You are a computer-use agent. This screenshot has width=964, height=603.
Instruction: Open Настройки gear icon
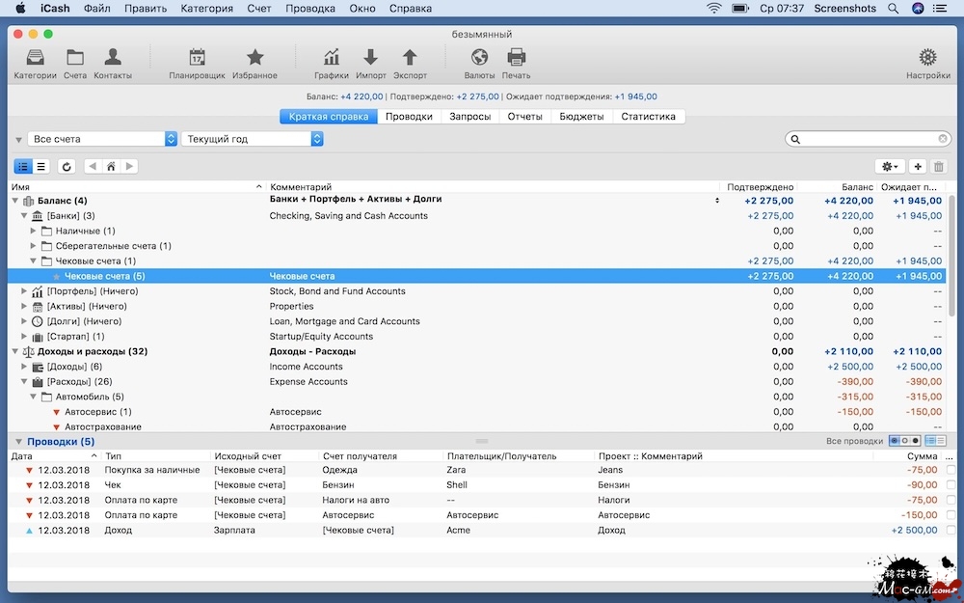click(927, 58)
